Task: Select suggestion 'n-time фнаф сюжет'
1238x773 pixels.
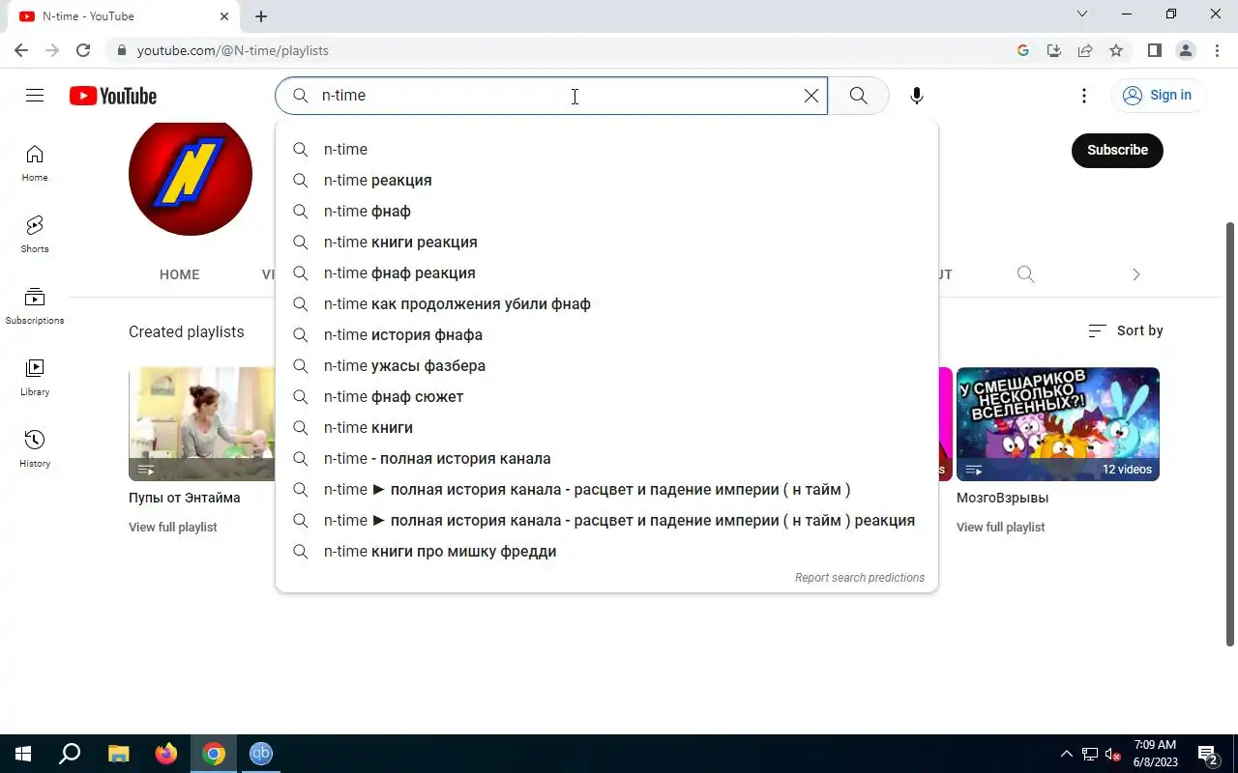Action: 606,396
